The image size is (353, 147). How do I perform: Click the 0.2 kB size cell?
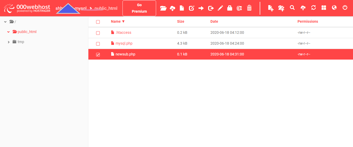(182, 32)
